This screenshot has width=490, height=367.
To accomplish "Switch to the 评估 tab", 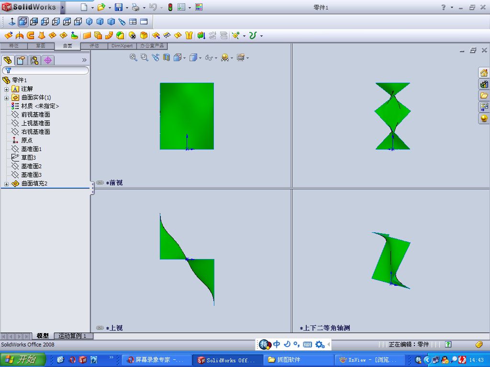I will (x=94, y=46).
